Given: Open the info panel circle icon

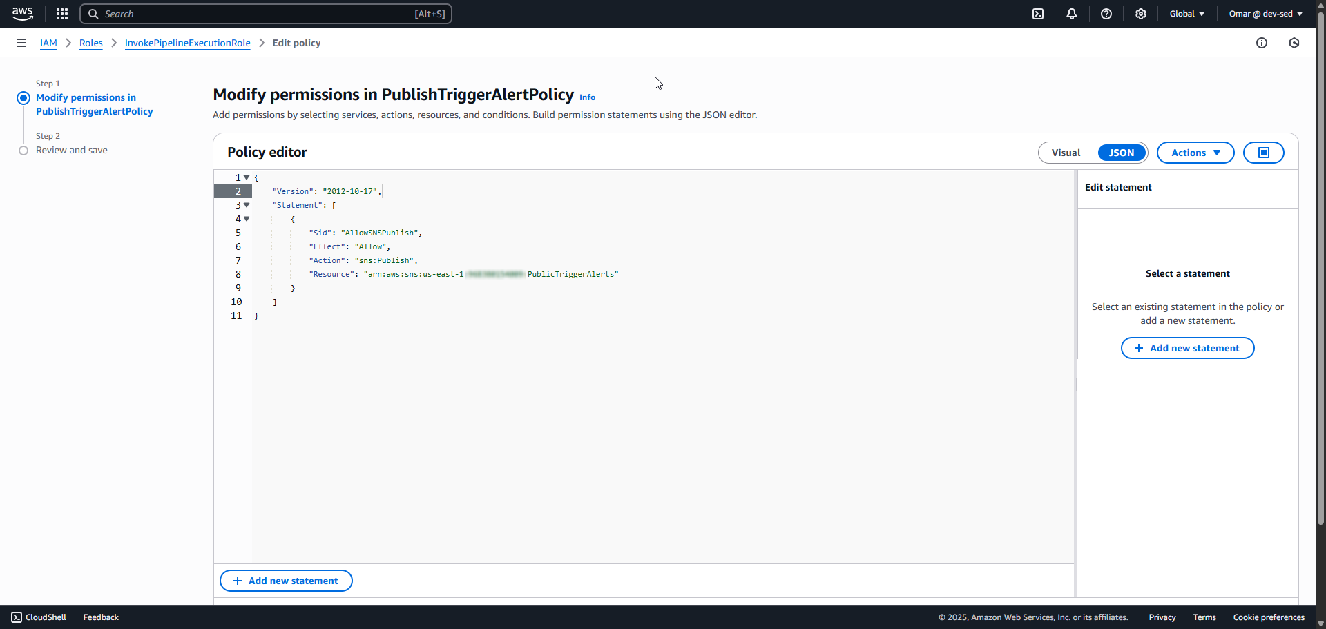Looking at the screenshot, I should point(1262,43).
